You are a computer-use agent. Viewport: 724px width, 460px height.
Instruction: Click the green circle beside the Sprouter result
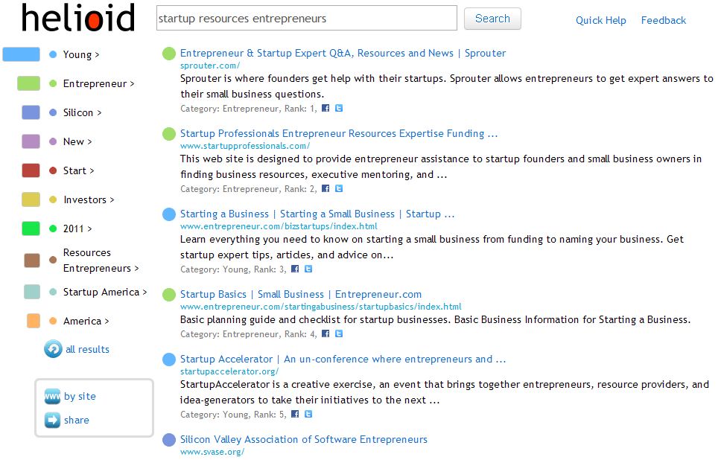[169, 54]
